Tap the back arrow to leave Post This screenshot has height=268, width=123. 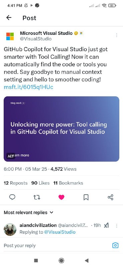[9, 18]
